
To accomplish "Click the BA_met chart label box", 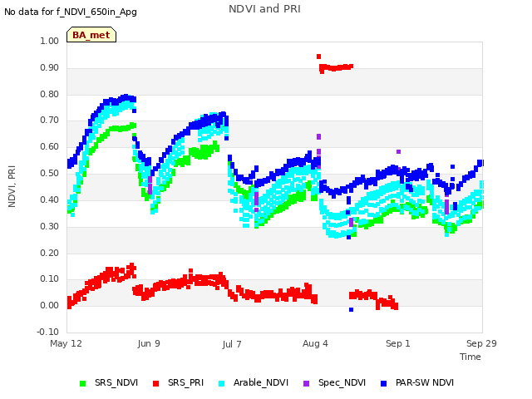I will (91, 35).
